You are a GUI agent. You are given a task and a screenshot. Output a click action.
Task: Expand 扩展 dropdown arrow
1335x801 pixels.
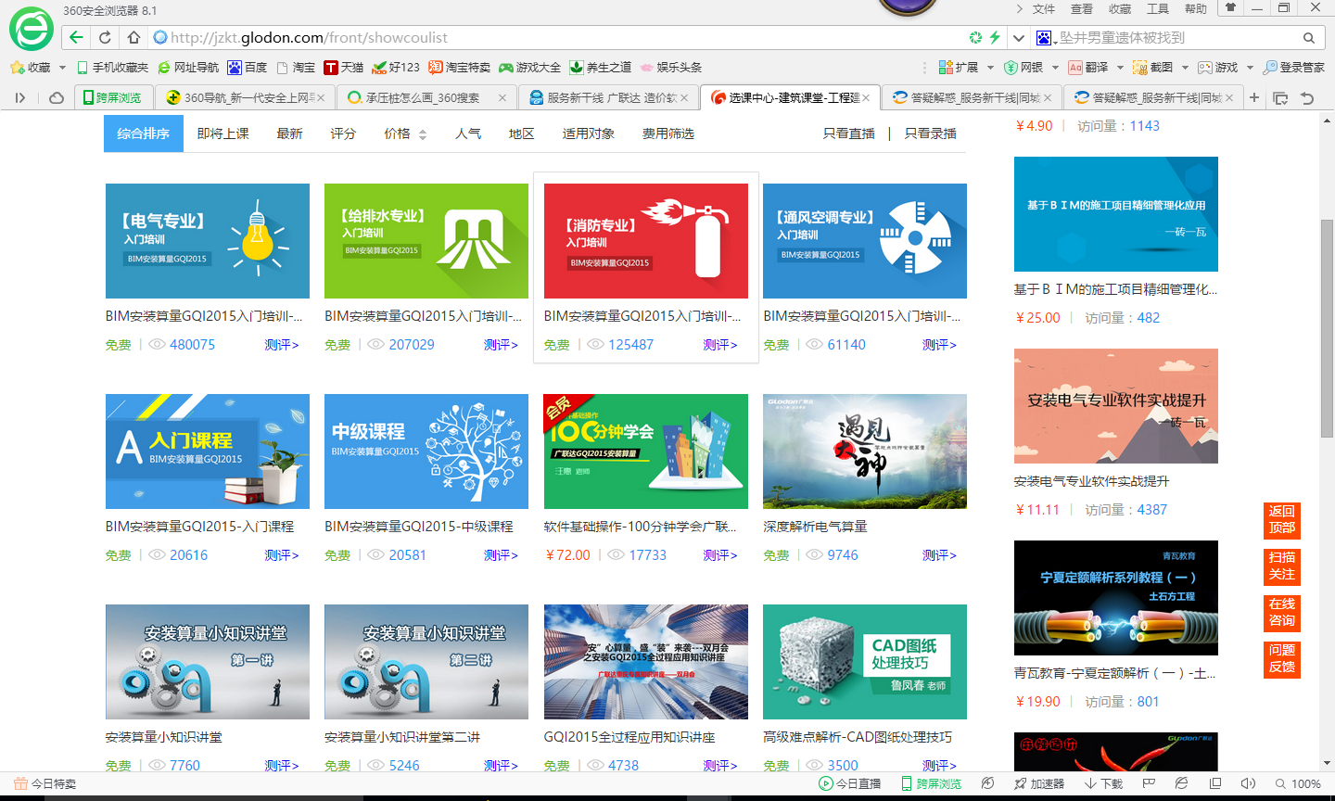(990, 68)
